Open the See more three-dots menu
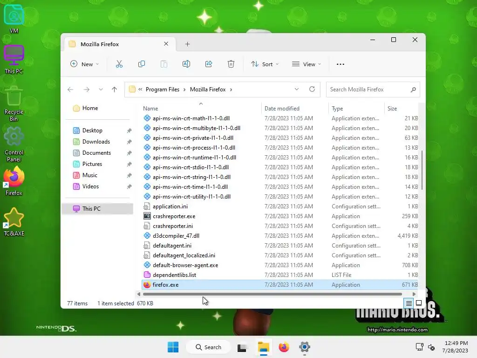This screenshot has width=477, height=358. (x=341, y=64)
